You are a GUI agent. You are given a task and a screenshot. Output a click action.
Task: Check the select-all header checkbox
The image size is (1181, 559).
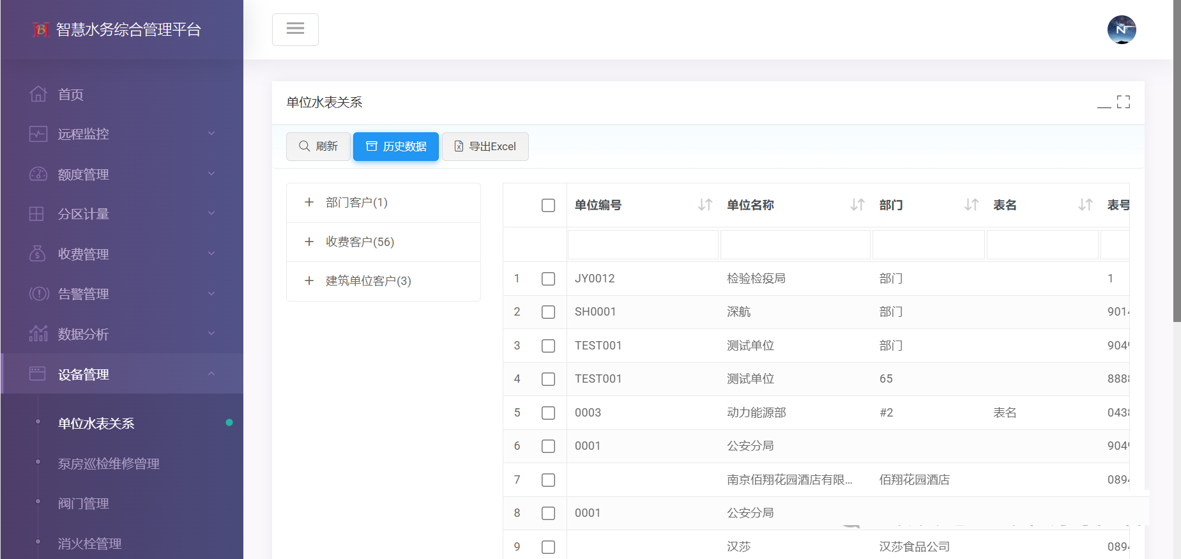pos(548,205)
